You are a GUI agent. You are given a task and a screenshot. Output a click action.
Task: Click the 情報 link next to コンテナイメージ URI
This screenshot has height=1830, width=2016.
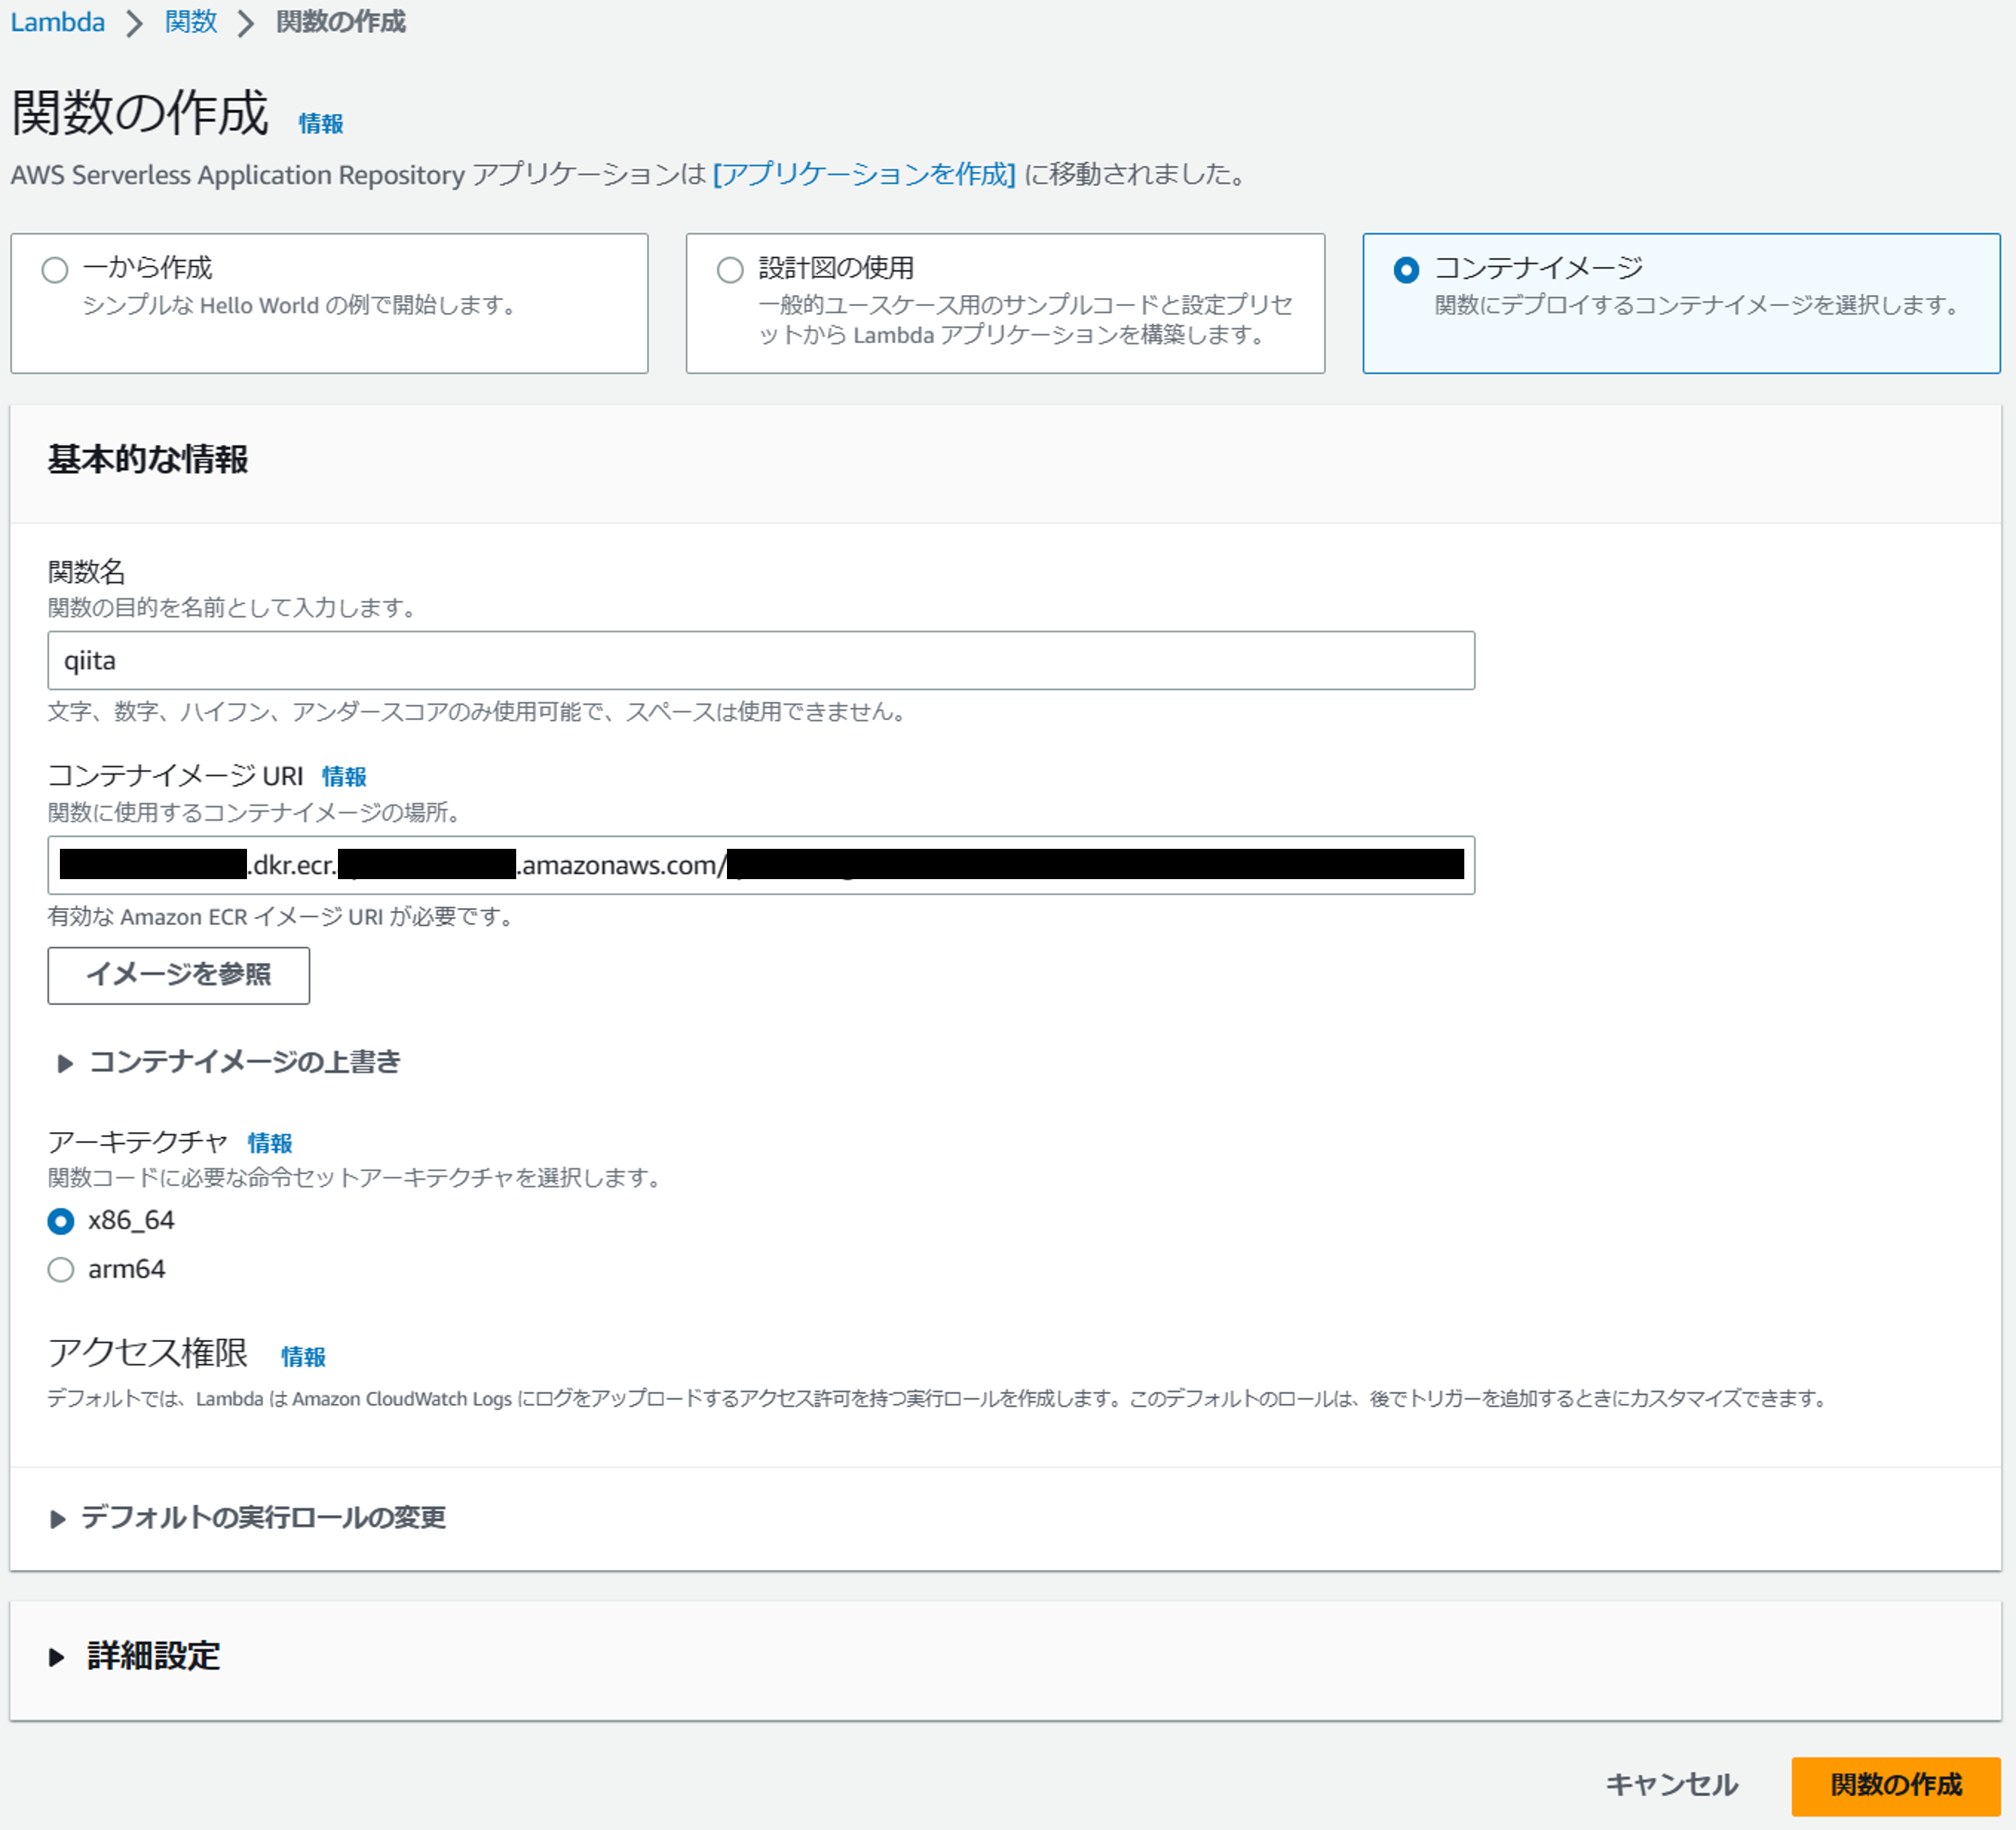coord(344,777)
